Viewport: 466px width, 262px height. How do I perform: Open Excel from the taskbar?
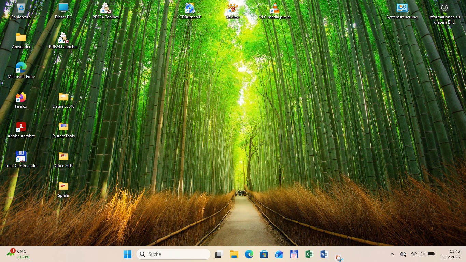309,254
